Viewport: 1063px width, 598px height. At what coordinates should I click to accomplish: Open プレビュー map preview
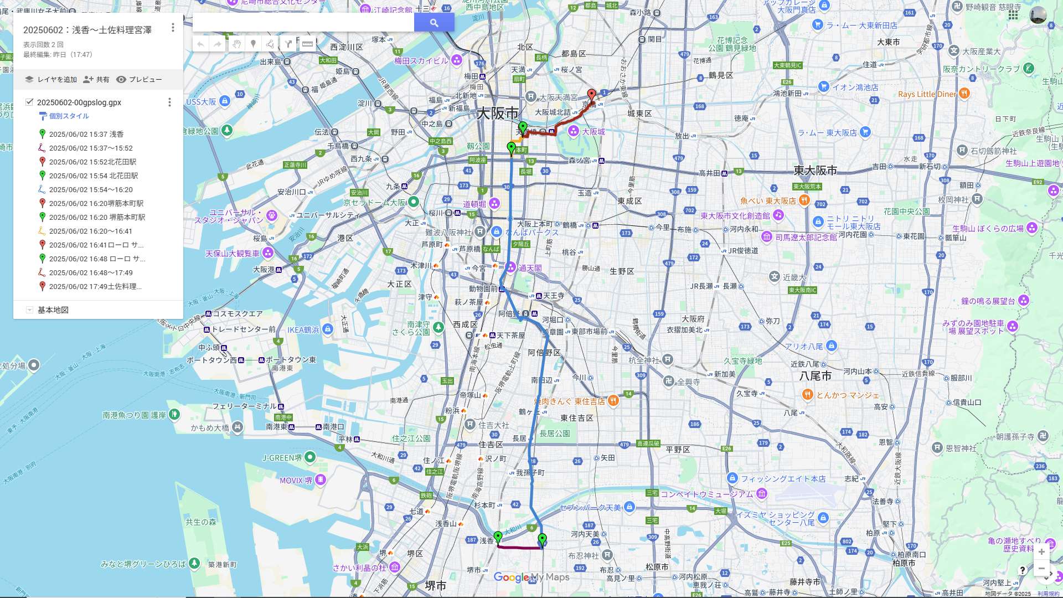click(140, 80)
